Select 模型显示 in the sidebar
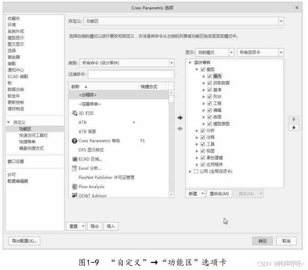Image resolution: width=308 pixels, height=270 pixels. (x=16, y=38)
